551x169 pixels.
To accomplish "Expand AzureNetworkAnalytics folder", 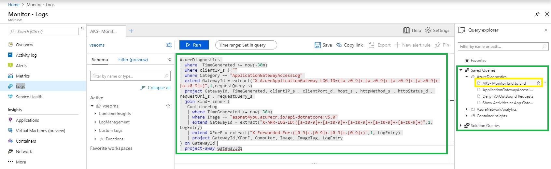I will point(467,109).
